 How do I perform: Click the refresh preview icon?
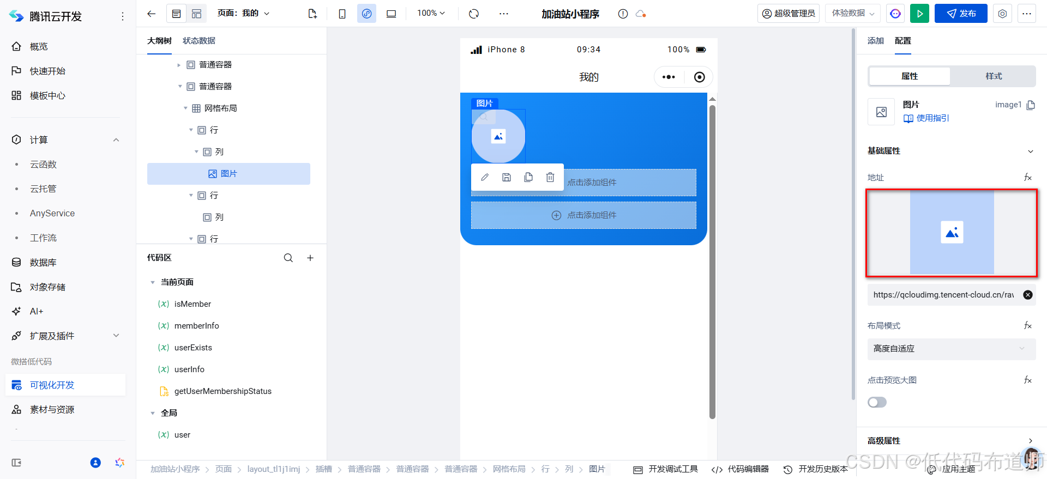coord(474,14)
